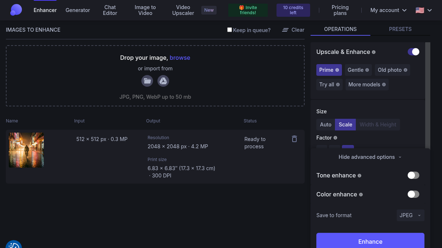Select the Gentle model

358,70
